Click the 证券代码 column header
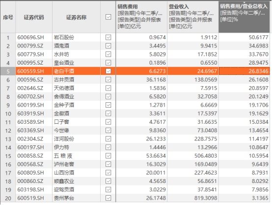The image size is (272, 205). pyautogui.click(x=34, y=17)
